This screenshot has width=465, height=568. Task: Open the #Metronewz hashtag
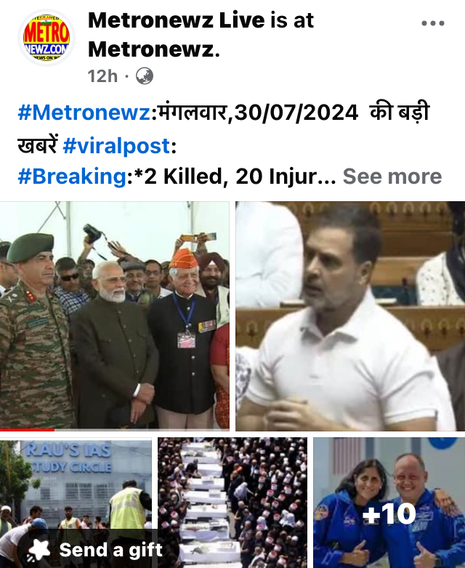84,113
